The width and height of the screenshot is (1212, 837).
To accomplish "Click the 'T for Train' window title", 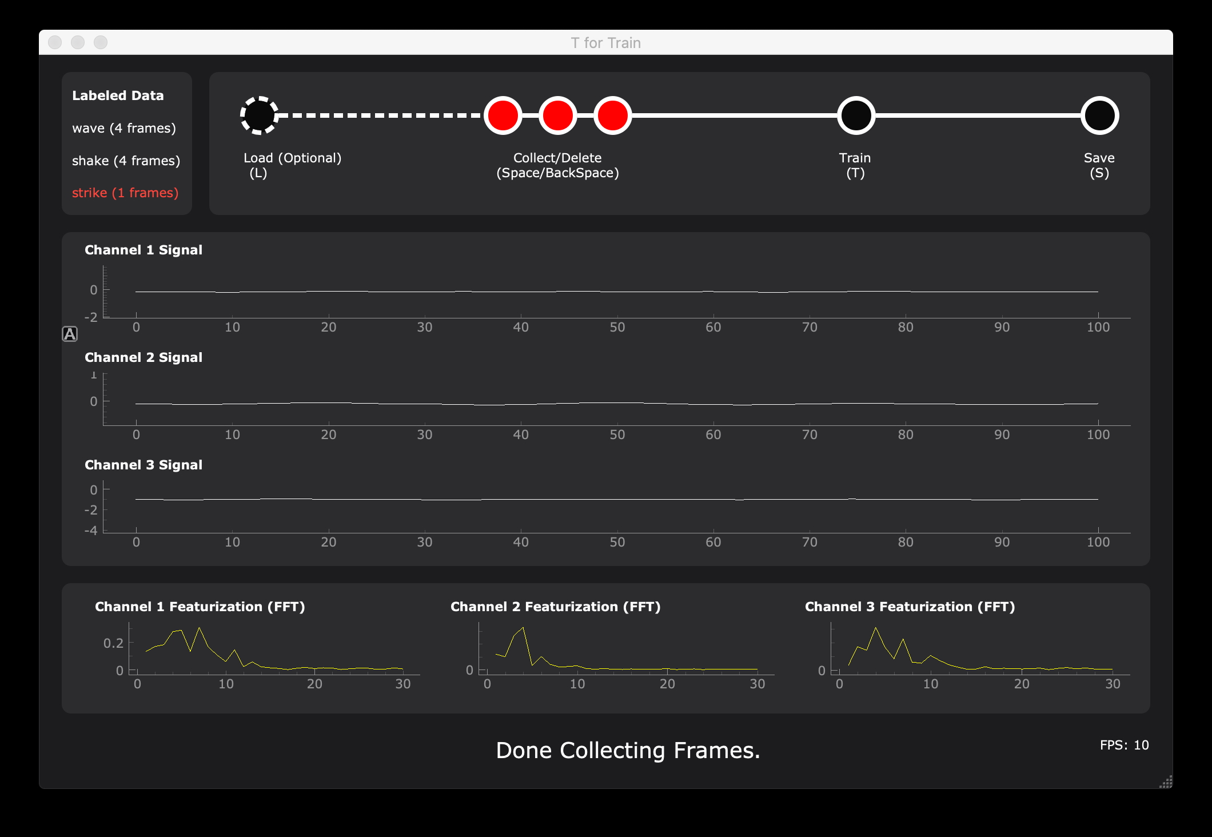I will click(606, 43).
